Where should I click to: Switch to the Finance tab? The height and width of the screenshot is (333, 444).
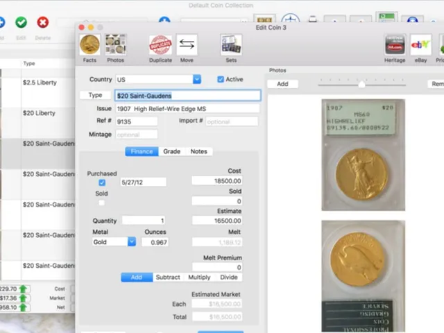point(142,151)
